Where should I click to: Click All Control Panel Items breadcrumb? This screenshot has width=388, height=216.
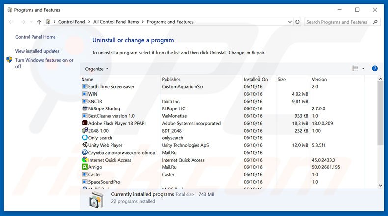[x=115, y=22]
